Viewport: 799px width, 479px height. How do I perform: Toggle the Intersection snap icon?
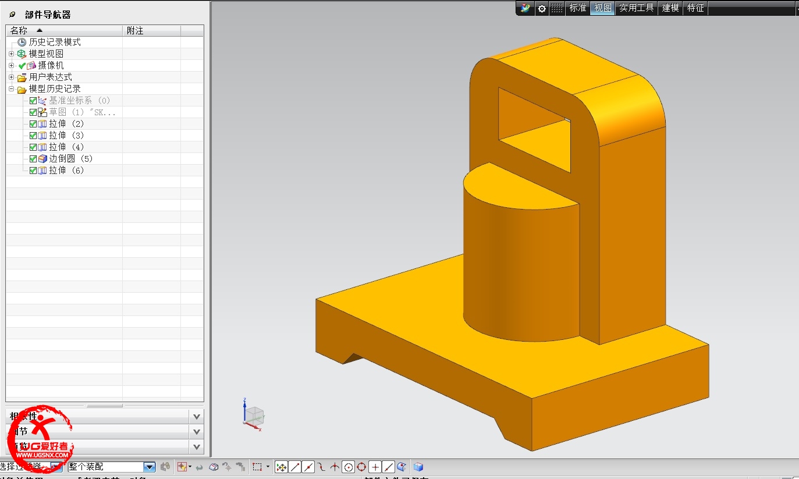[335, 467]
